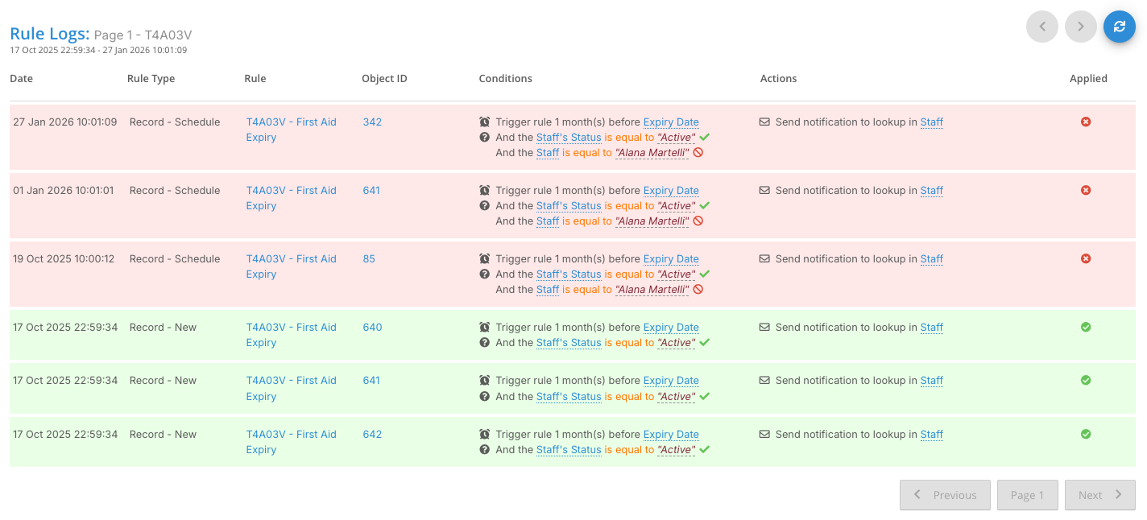
Task: Click Staff's Status link in object 642 row
Action: [569, 450]
